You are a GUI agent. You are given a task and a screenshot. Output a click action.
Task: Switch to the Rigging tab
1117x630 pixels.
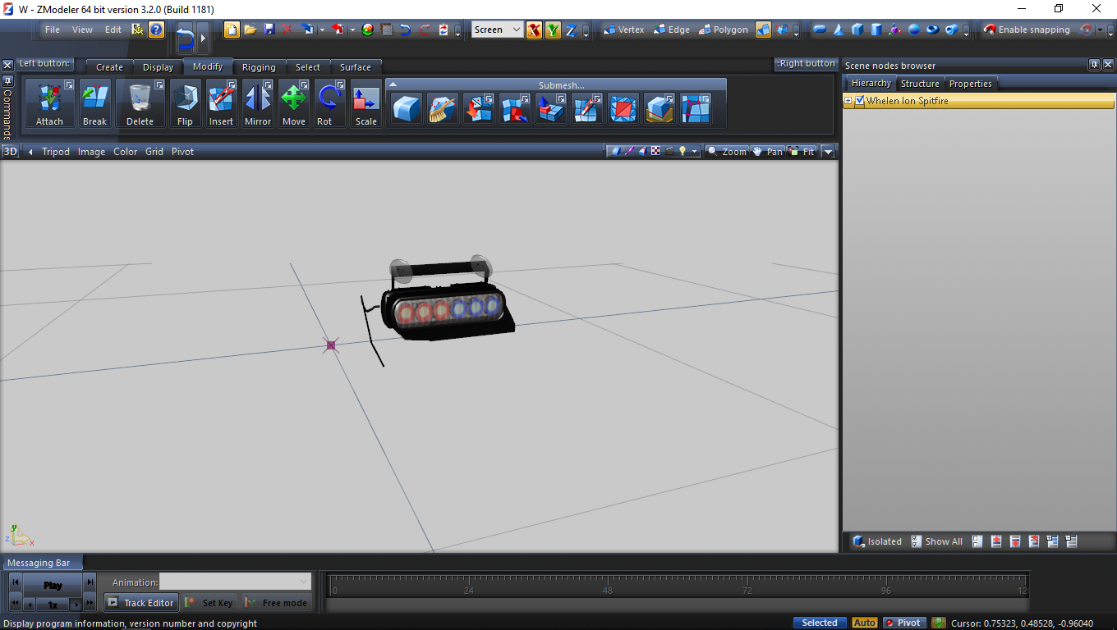point(259,67)
